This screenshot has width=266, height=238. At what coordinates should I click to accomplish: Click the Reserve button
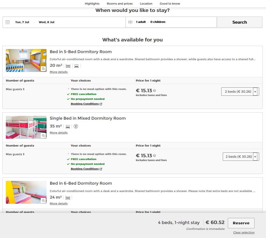coord(241,223)
